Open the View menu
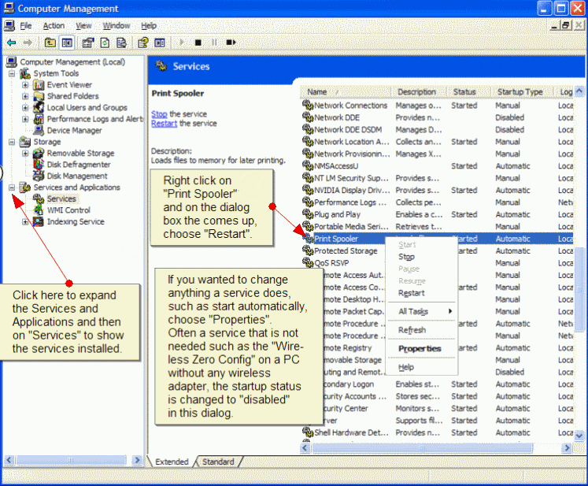588x486 pixels. 83,26
